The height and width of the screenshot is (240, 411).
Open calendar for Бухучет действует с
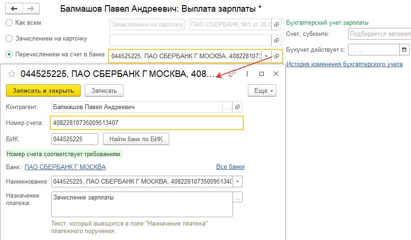point(404,49)
